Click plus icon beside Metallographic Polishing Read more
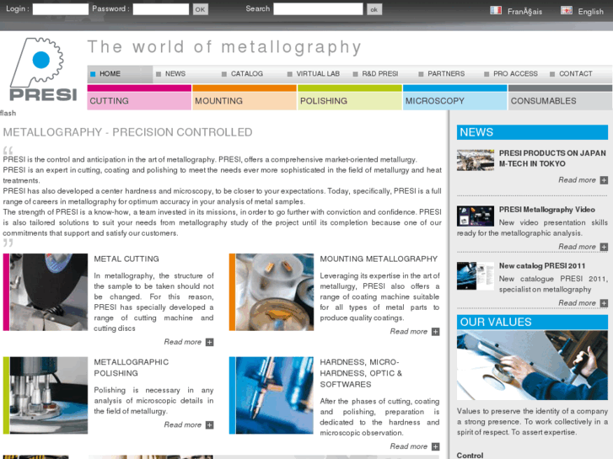Screen dimensions: 613x459 click(x=210, y=425)
